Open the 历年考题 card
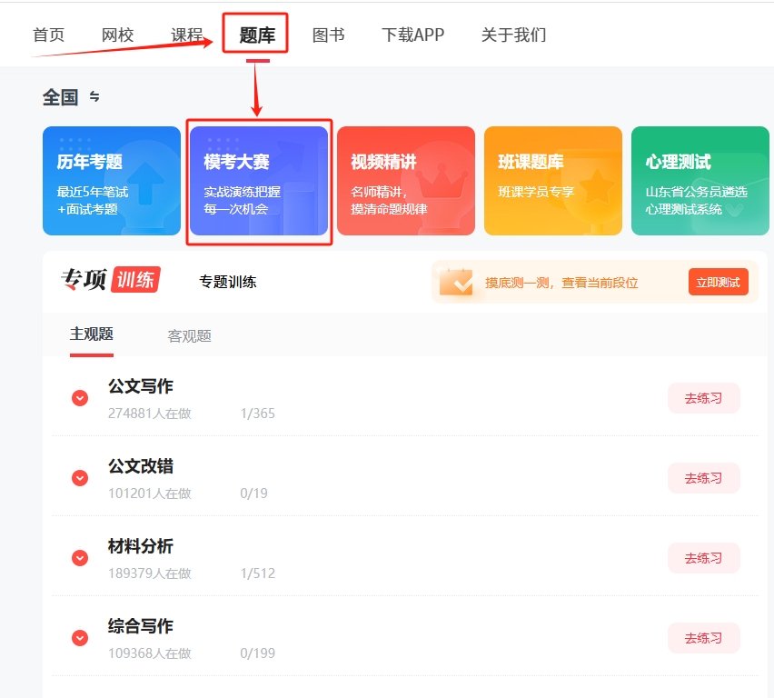The width and height of the screenshot is (774, 698). [112, 181]
